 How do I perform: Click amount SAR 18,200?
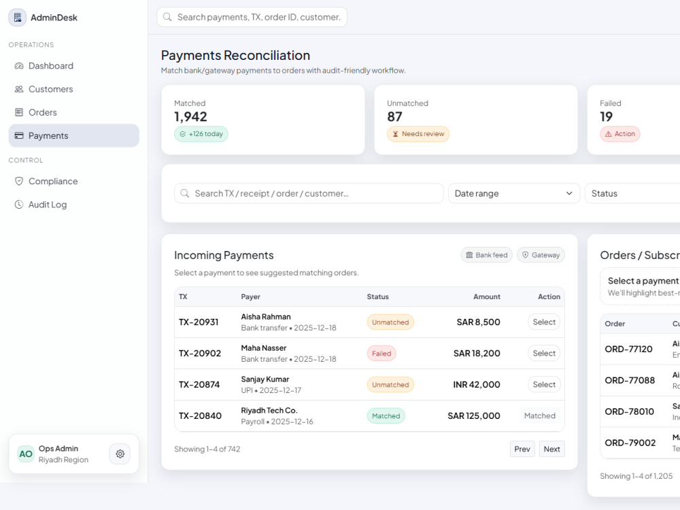coord(477,354)
